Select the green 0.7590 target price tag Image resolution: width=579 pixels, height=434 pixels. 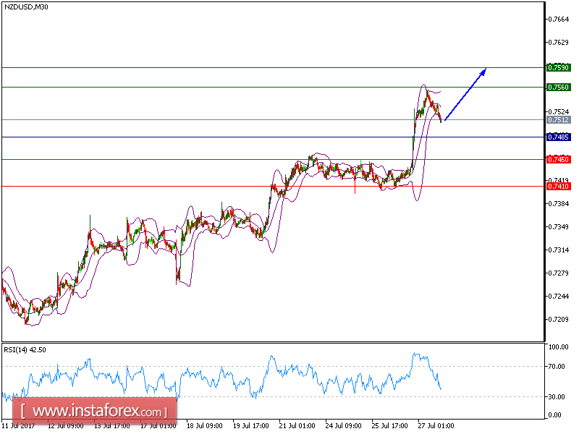pyautogui.click(x=559, y=67)
